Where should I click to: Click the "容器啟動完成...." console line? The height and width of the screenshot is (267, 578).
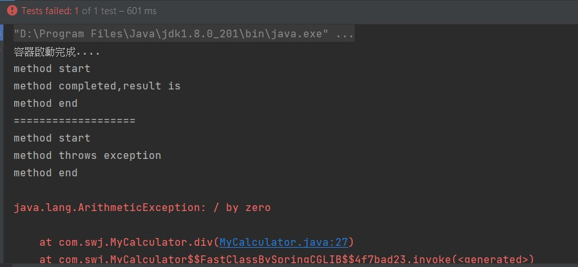pyautogui.click(x=57, y=52)
